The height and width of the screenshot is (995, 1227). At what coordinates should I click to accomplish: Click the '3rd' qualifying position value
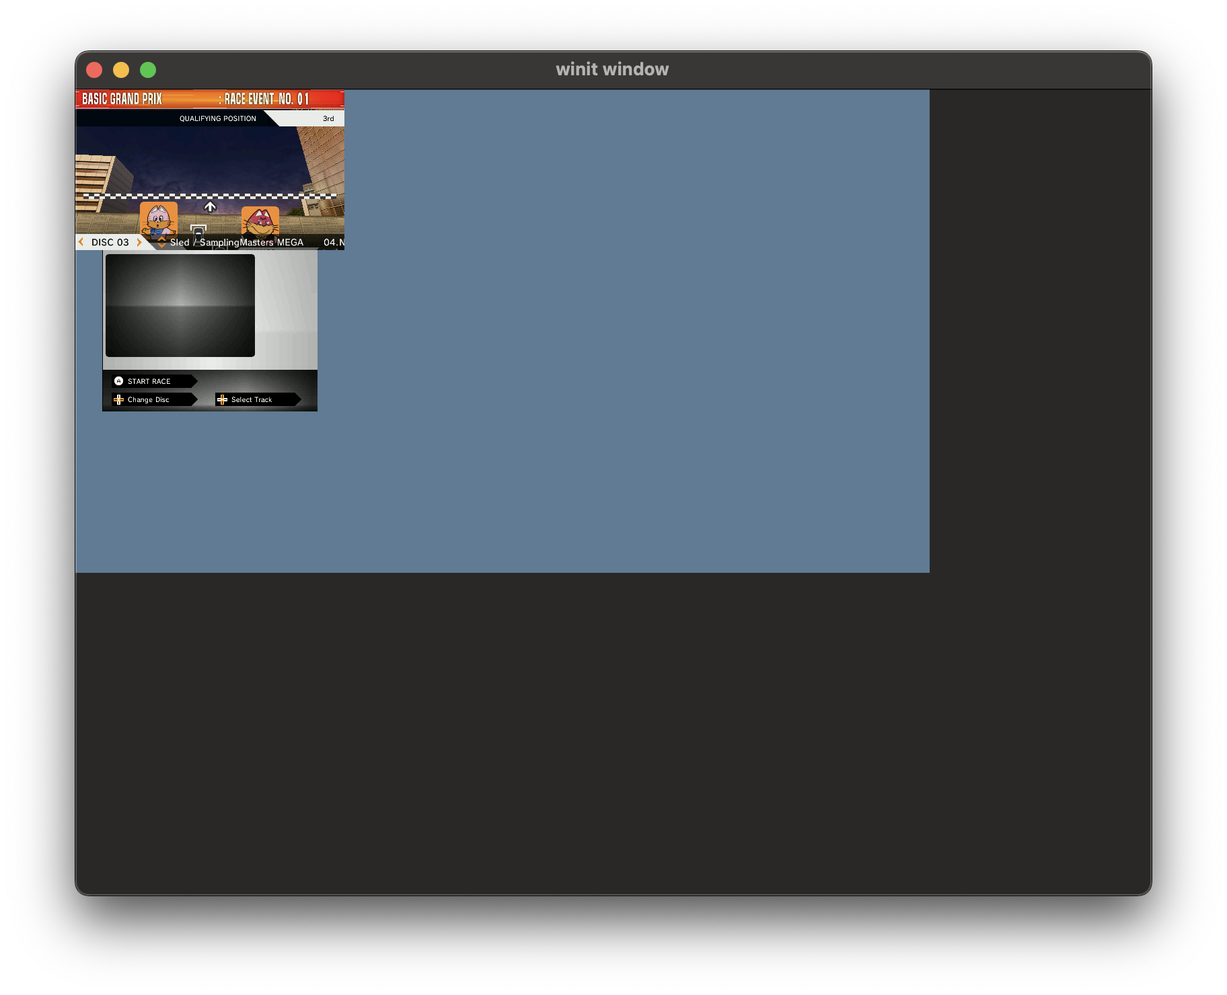point(328,118)
